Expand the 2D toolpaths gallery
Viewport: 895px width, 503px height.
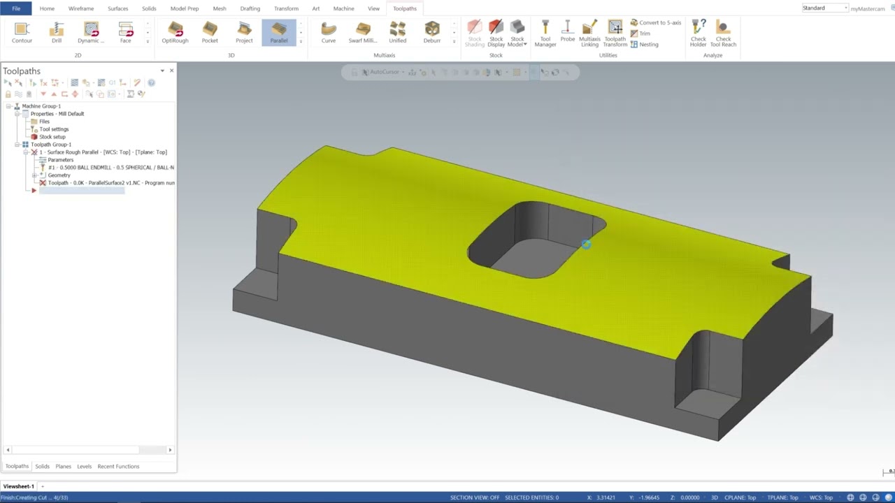147,41
